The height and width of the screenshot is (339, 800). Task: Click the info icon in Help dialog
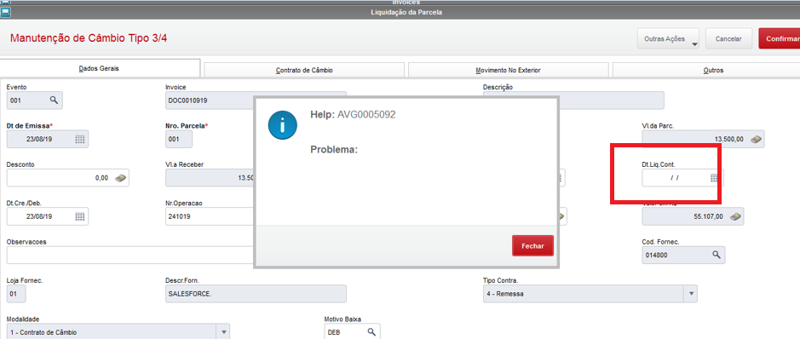[283, 125]
